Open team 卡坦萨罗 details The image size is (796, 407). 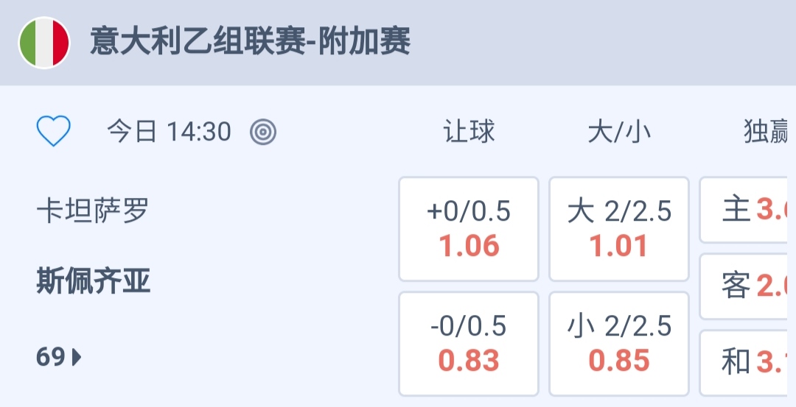(93, 212)
